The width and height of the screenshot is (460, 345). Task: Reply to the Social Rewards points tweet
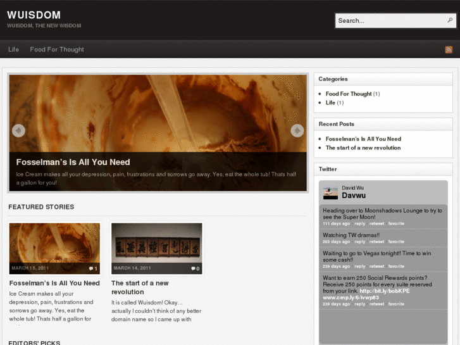pyautogui.click(x=359, y=304)
